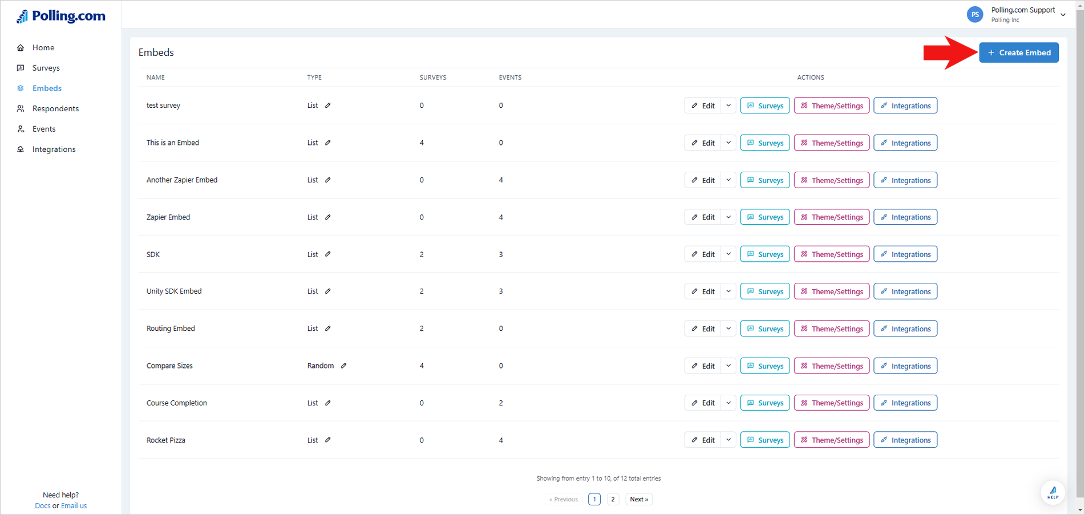Expand Edit chevron for Unity SDK Embed
The image size is (1085, 515).
[728, 291]
